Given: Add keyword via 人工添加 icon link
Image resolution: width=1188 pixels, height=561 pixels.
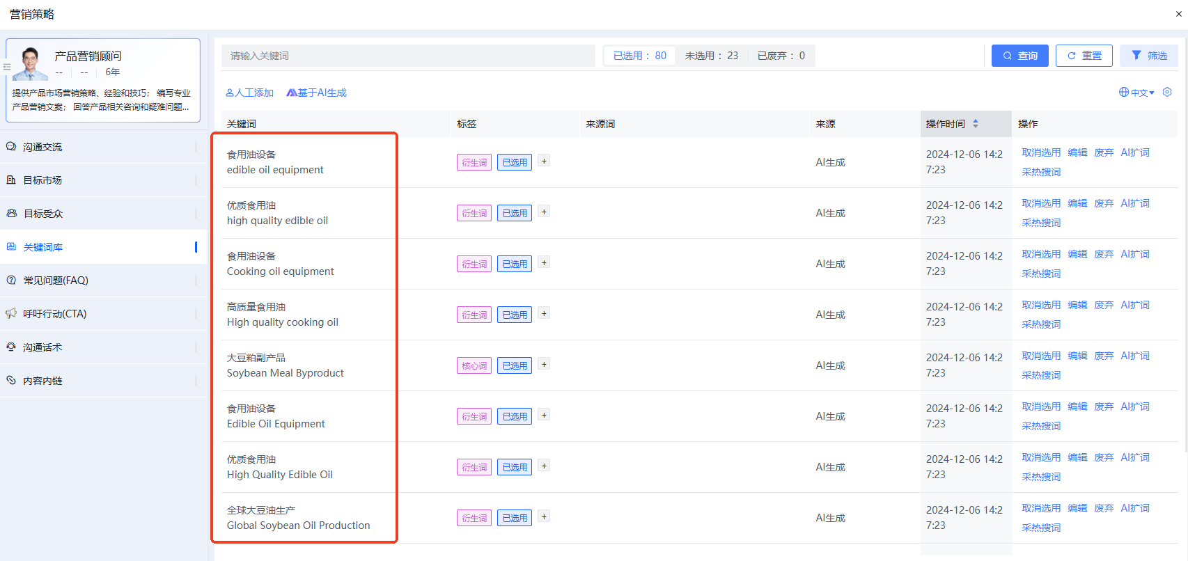Looking at the screenshot, I should (249, 93).
